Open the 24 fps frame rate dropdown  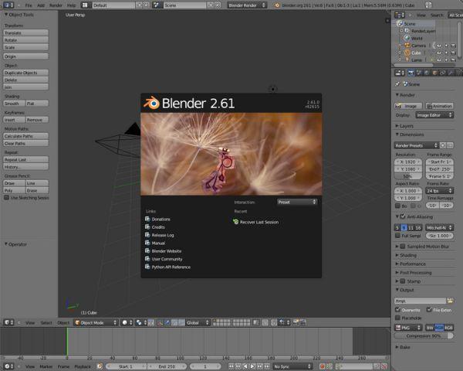[x=439, y=191]
